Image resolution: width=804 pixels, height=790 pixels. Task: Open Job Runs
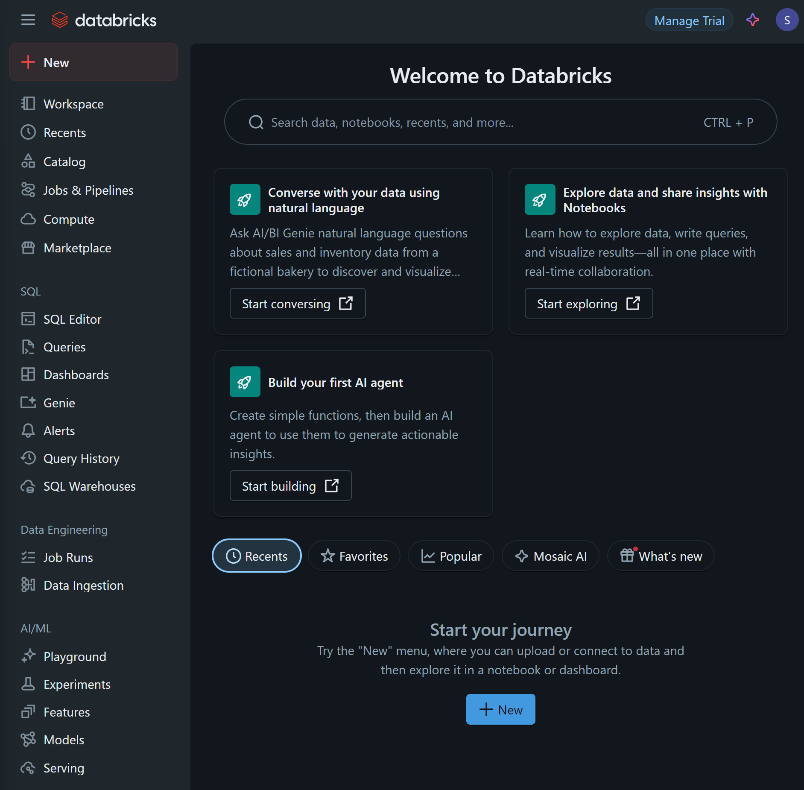[94, 557]
